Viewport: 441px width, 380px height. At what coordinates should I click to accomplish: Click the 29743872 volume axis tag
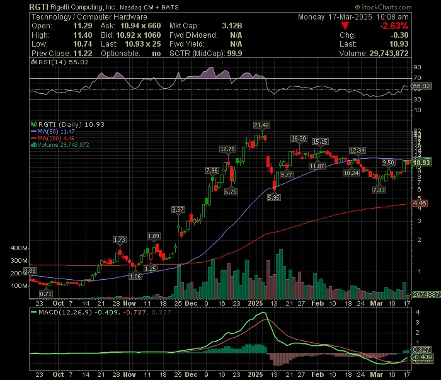tap(426, 294)
